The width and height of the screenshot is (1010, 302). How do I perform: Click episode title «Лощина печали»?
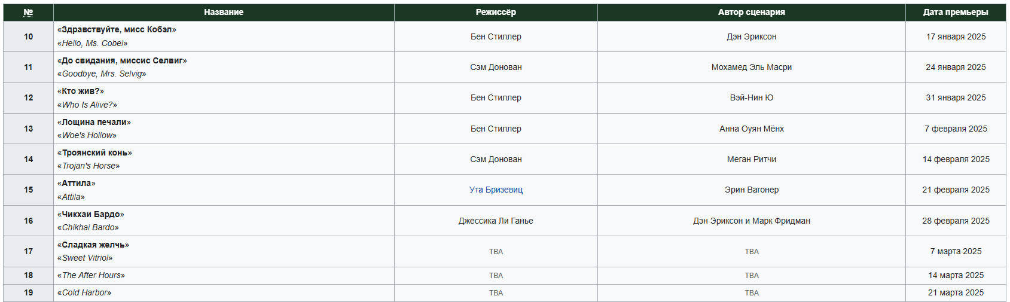pyautogui.click(x=94, y=122)
